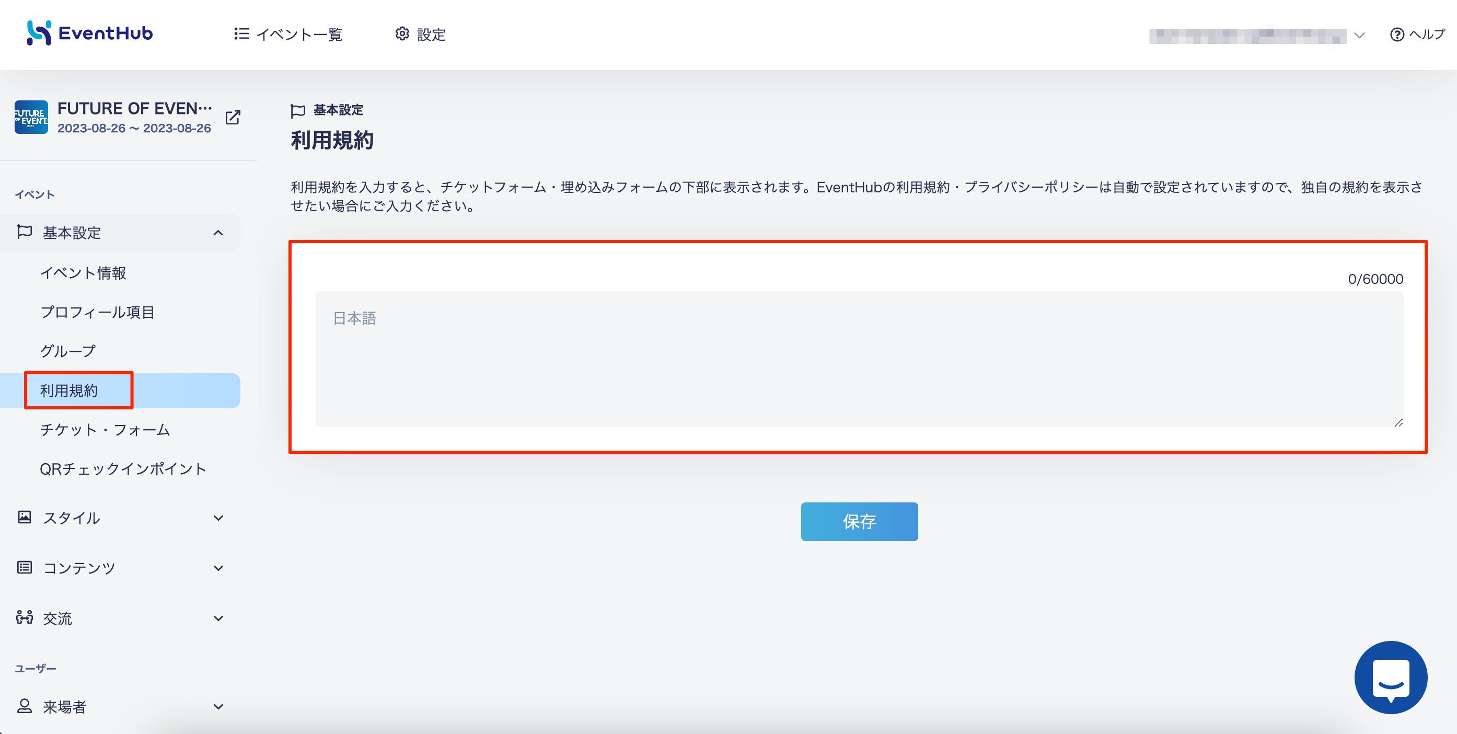The height and width of the screenshot is (734, 1457).
Task: Click the person icon beside 来場者
Action: coord(25,706)
